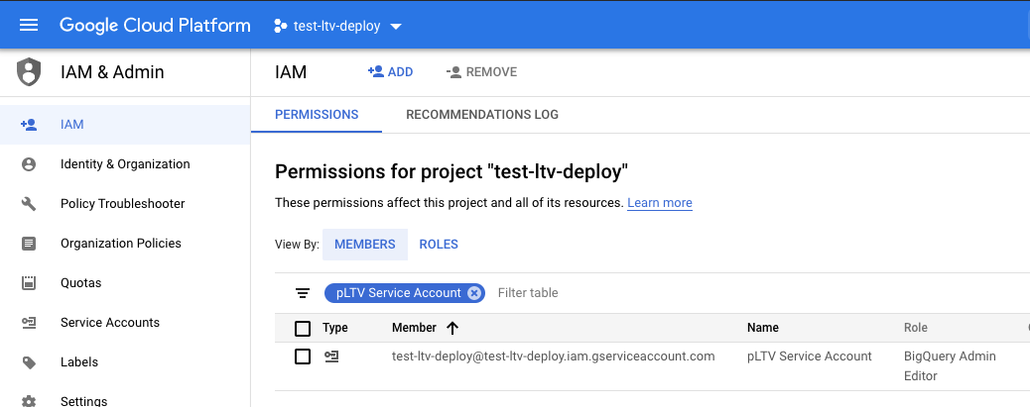Click test-ltv-deploy@test-ltv-deploy.iam.gserviceaccount.com member cell

point(553,356)
